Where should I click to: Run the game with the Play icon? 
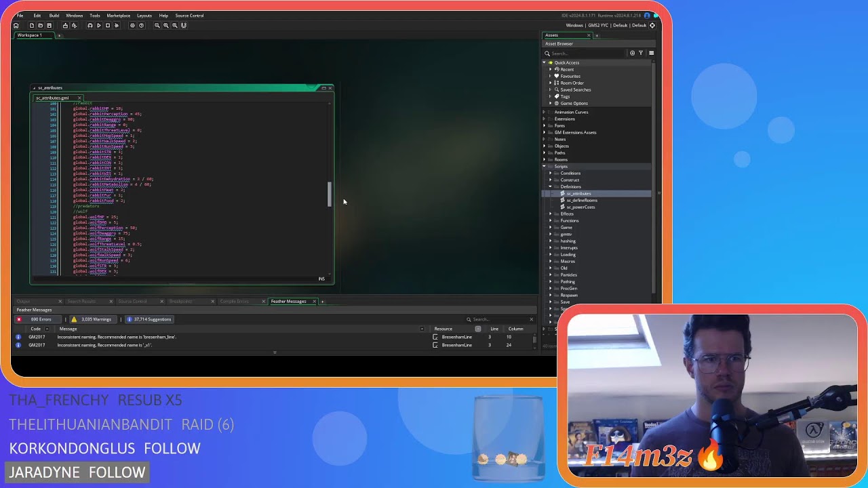click(x=98, y=25)
